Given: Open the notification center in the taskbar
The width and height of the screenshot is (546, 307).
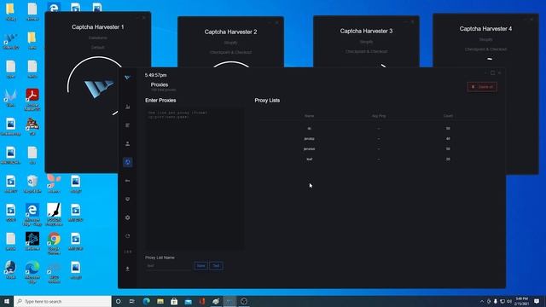Looking at the screenshot, I should (x=537, y=301).
